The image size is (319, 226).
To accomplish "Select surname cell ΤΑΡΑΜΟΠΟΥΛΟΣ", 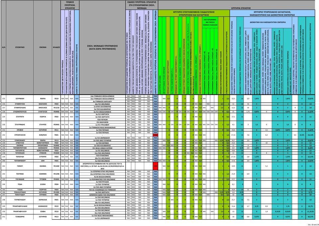I will (20, 148).
